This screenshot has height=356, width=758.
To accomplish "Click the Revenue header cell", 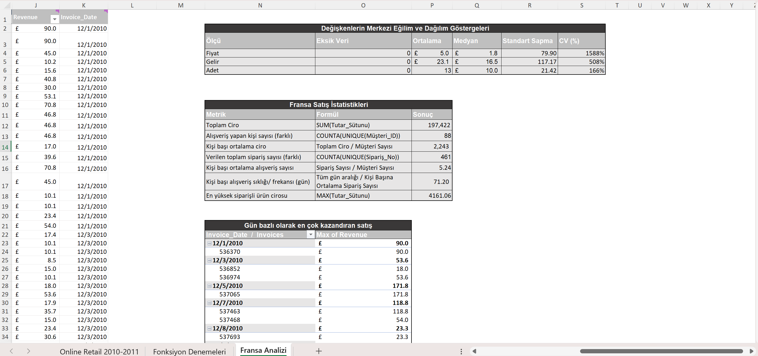I will point(36,17).
